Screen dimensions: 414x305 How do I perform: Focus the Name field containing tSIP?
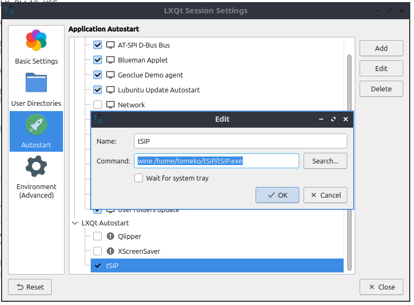pyautogui.click(x=241, y=141)
